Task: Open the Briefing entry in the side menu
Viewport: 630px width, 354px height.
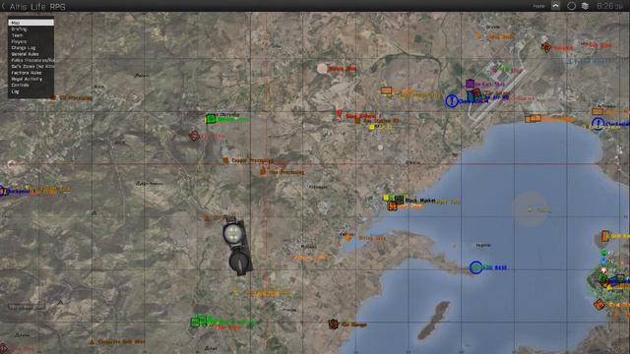Action: (x=31, y=29)
